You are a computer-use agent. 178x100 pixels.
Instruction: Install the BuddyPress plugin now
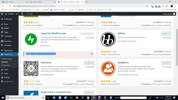[x=166, y=63]
